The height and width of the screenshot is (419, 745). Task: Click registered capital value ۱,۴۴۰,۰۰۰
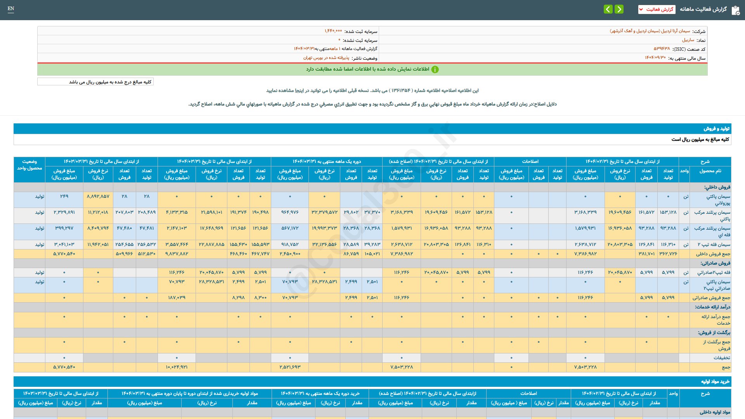coord(333,31)
